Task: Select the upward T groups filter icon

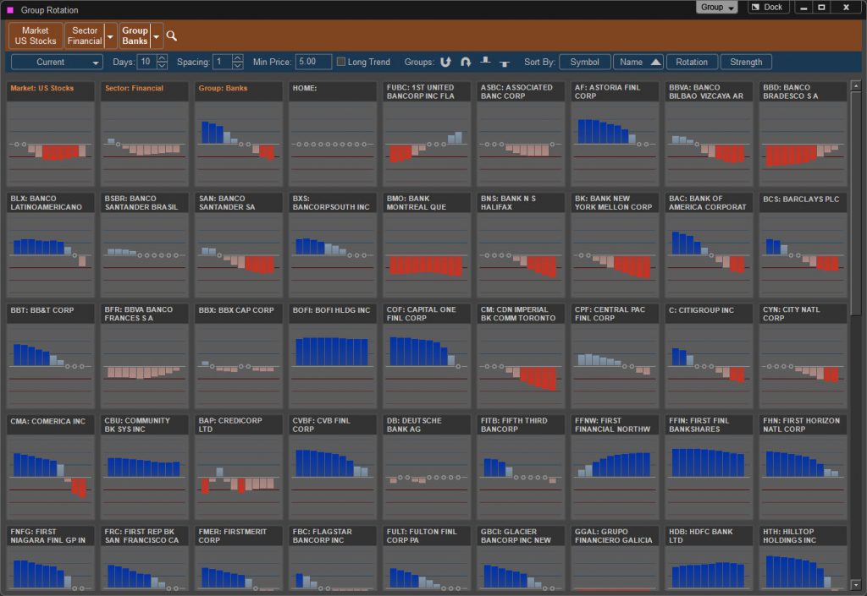Action: point(485,61)
